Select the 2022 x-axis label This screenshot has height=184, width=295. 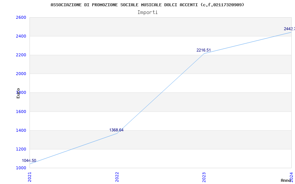pos(117,177)
